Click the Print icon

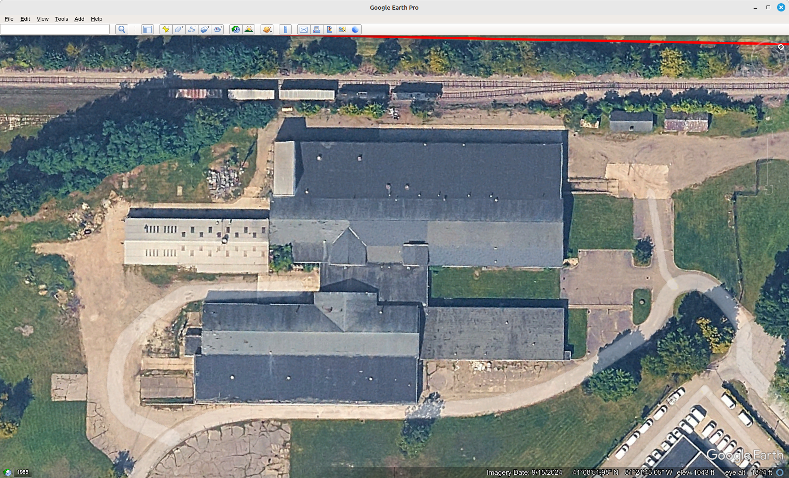317,29
